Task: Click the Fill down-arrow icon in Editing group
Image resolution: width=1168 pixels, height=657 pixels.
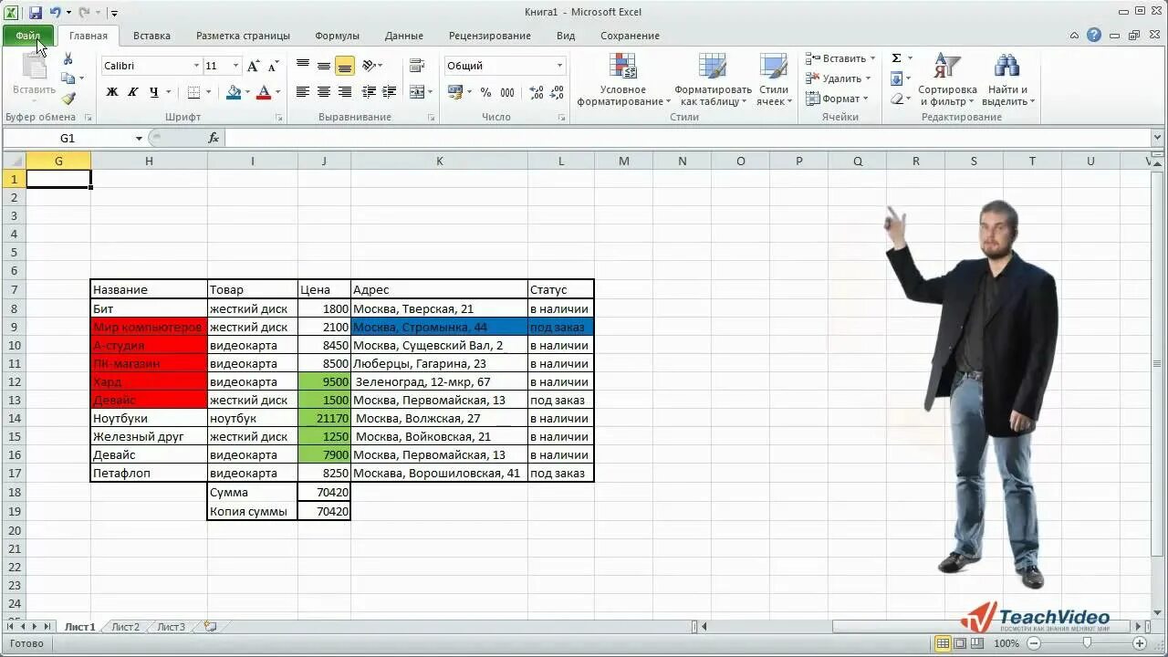Action: [896, 78]
